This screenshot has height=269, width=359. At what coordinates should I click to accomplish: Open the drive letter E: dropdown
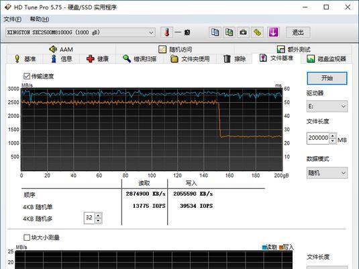click(327, 106)
